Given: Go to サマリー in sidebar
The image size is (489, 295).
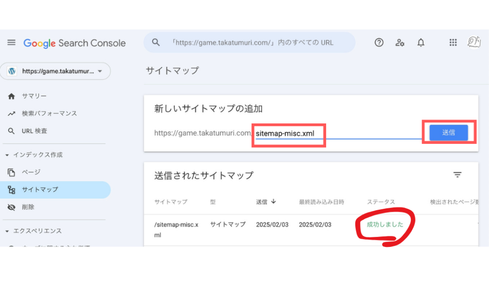Looking at the screenshot, I should [34, 96].
